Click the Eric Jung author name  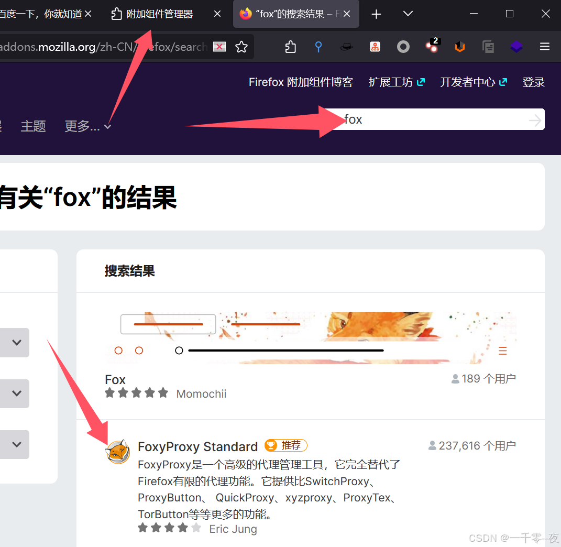(233, 529)
